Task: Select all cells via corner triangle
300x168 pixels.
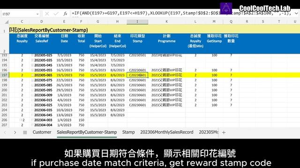Action: point(7,22)
